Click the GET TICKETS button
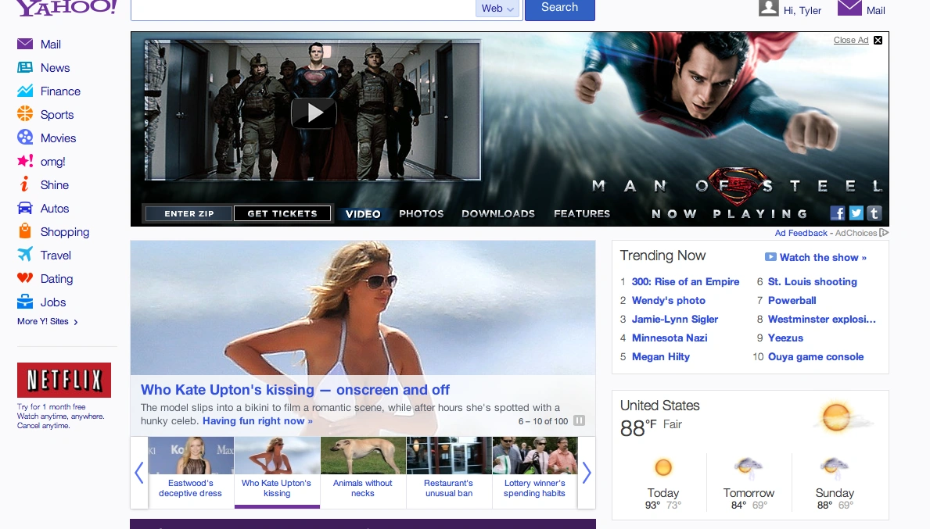Image resolution: width=930 pixels, height=529 pixels. pyautogui.click(x=282, y=213)
